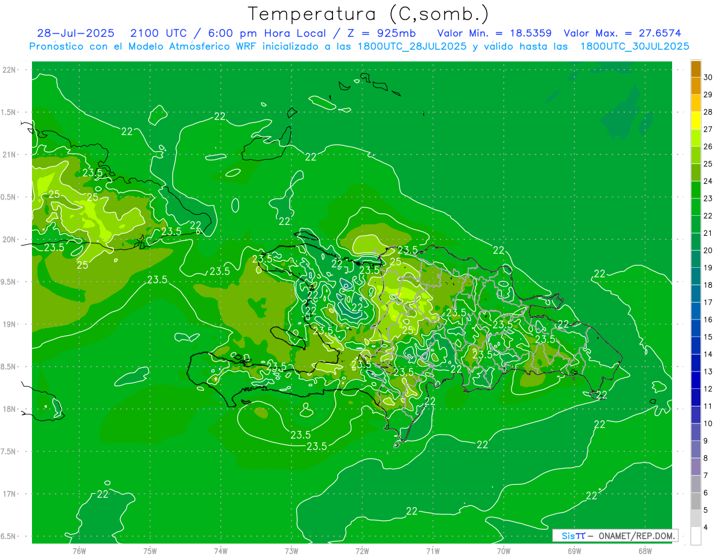The height and width of the screenshot is (559, 724).
Task: Select the purple swatch between 7 and 8
Action: [696, 467]
